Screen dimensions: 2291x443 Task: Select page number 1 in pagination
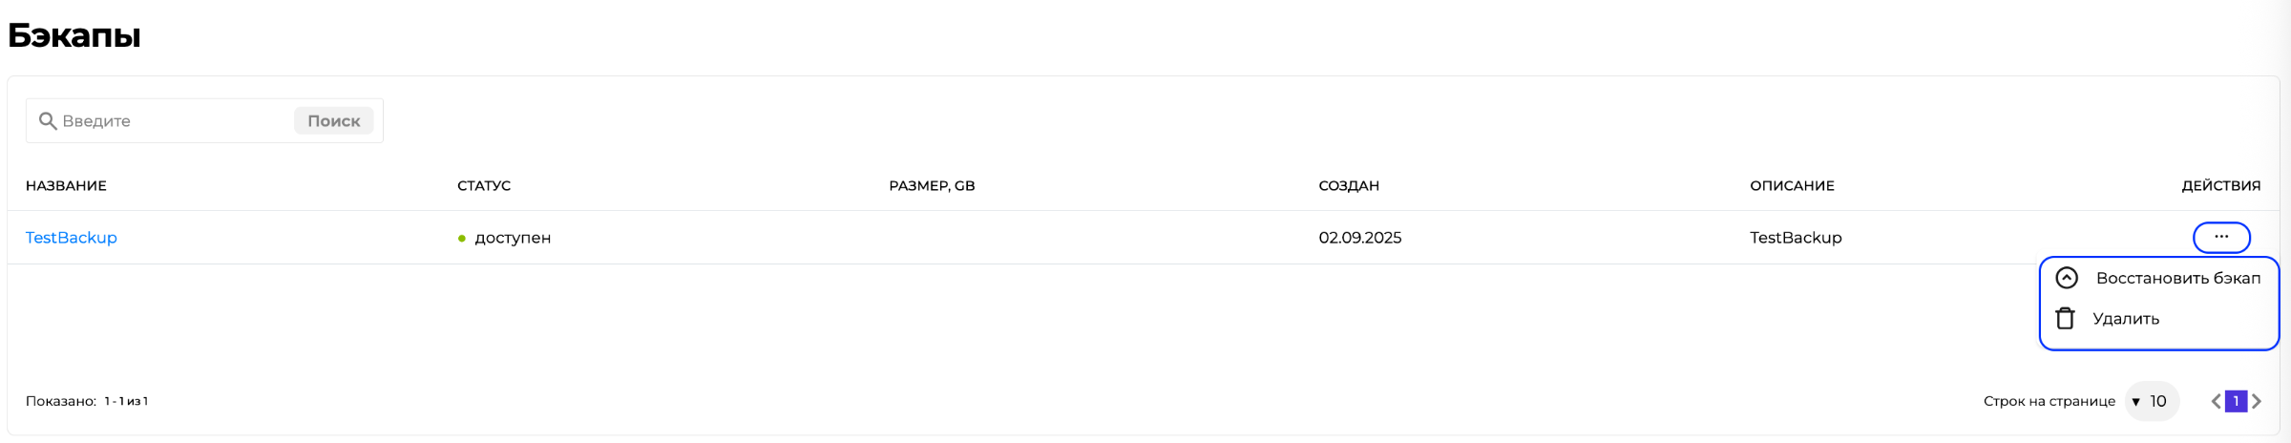point(2236,401)
